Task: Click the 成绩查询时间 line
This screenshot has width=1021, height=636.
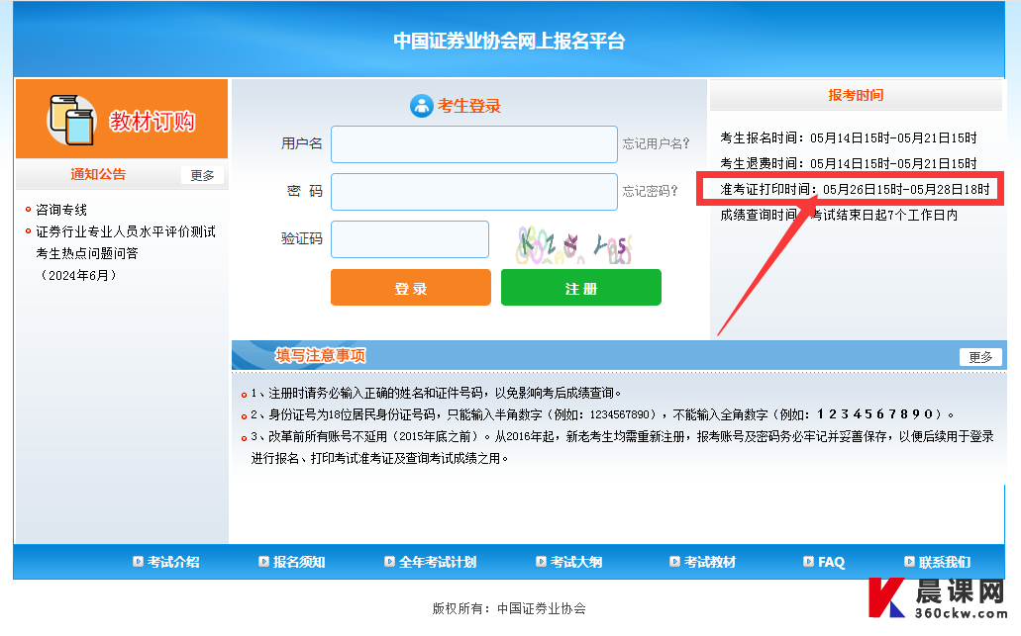Action: pos(839,215)
